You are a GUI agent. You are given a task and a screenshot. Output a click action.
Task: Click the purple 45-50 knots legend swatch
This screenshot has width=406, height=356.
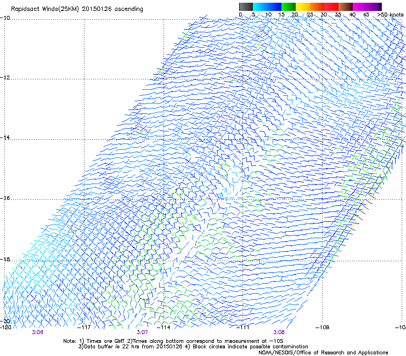(374, 7)
